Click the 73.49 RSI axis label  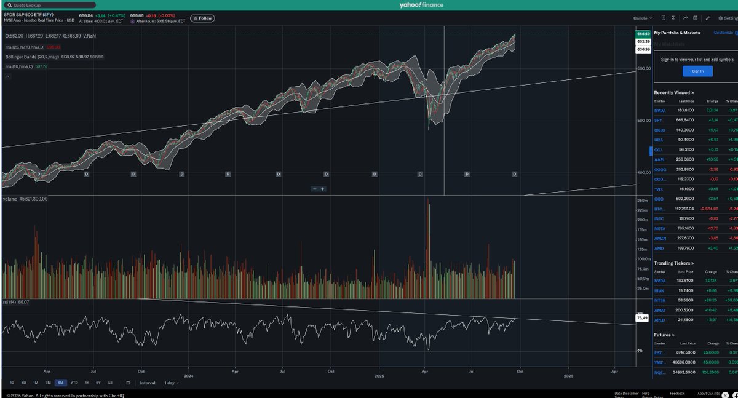click(x=643, y=319)
